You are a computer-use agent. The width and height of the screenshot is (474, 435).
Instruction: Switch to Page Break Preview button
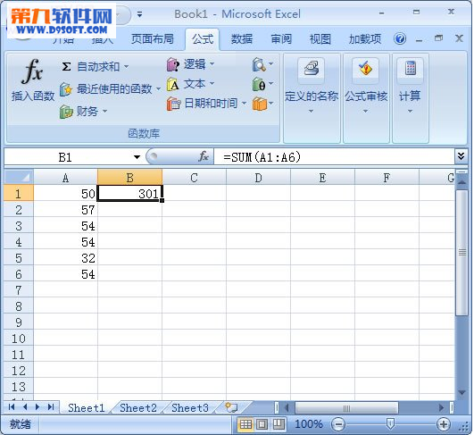coord(279,424)
